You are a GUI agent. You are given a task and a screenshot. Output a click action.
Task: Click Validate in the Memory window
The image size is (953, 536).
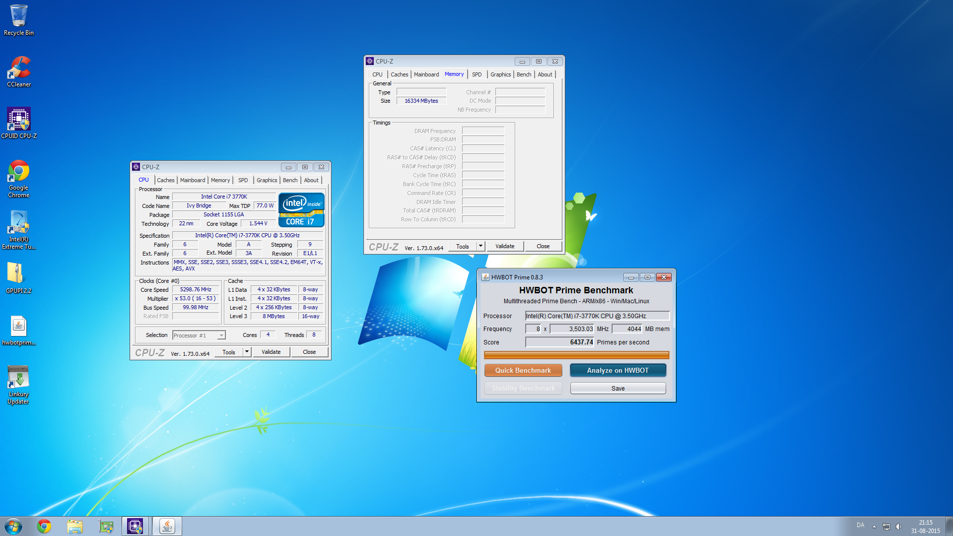(505, 246)
